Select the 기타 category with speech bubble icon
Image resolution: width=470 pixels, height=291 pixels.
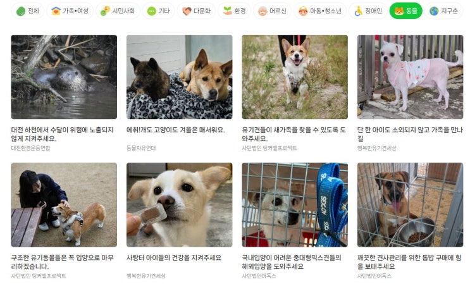click(x=159, y=11)
